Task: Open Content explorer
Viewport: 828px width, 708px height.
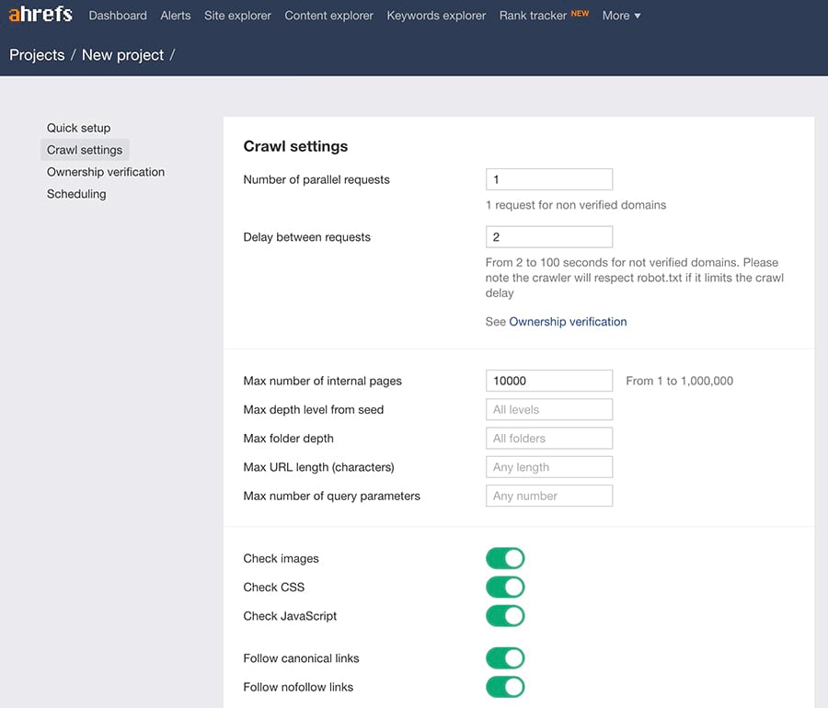Action: [328, 15]
